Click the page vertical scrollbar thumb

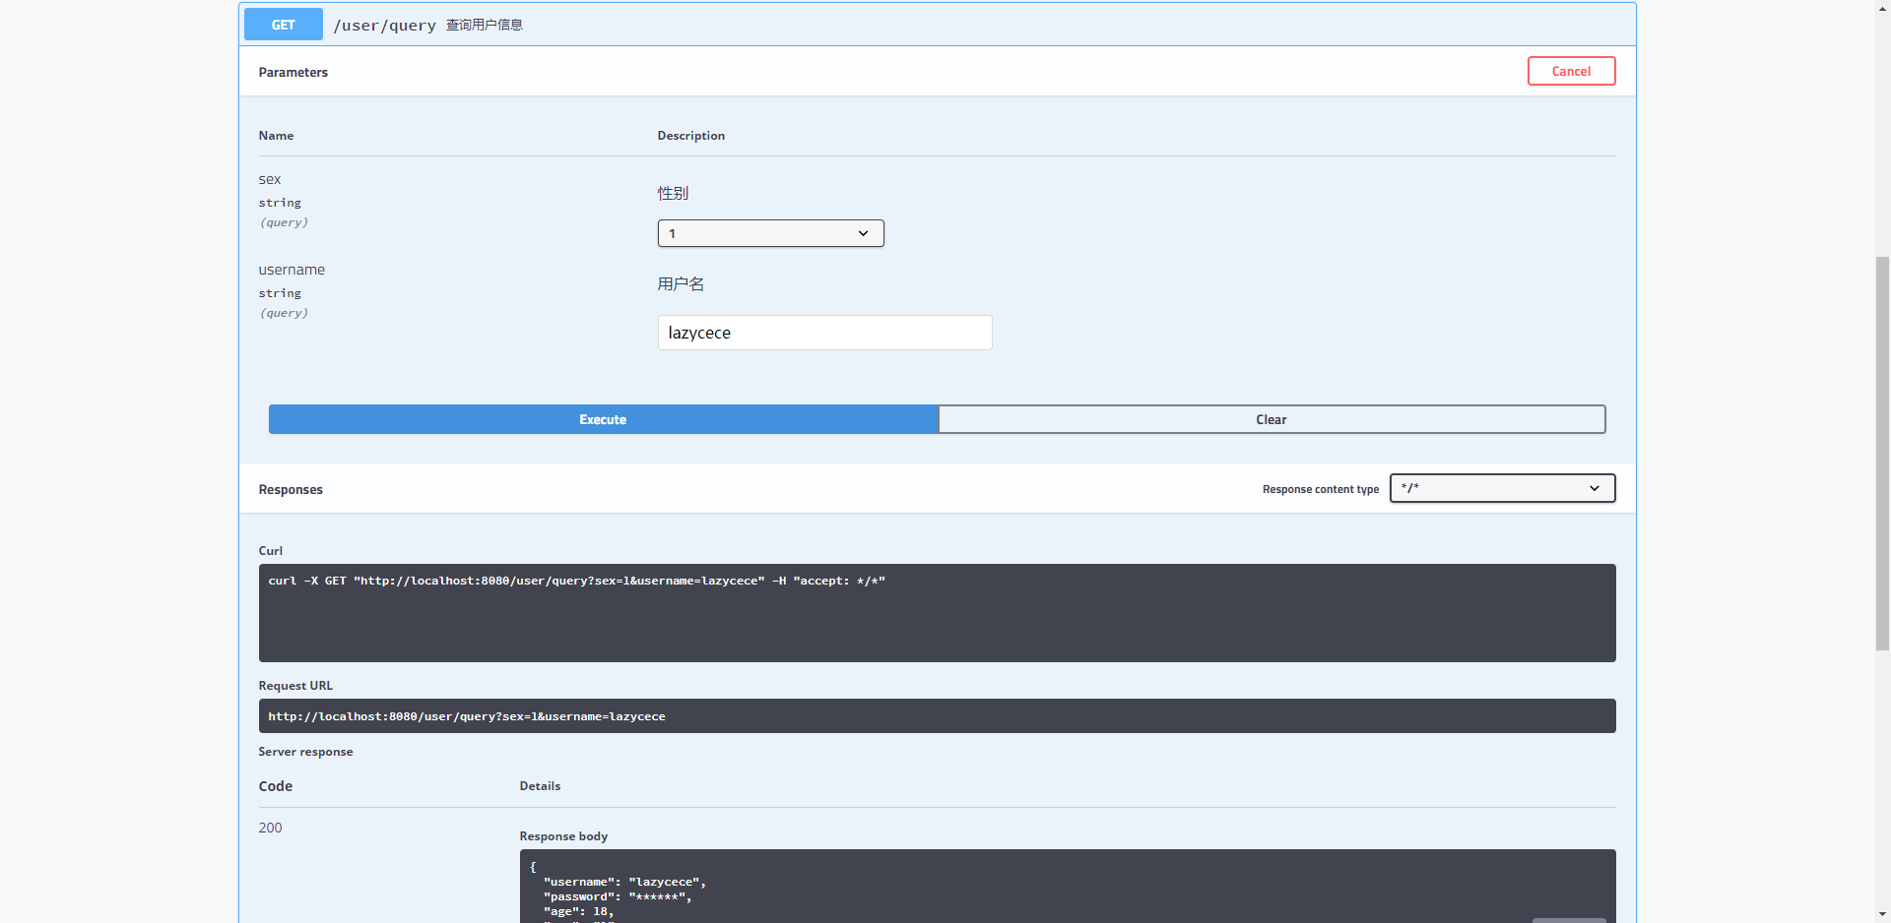pyautogui.click(x=1882, y=453)
